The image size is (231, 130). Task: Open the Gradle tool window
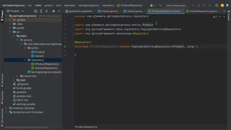(x=228, y=16)
